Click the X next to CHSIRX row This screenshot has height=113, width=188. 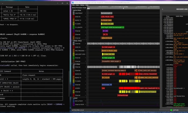click(85, 88)
